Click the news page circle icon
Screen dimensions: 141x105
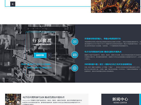pos(75,55)
